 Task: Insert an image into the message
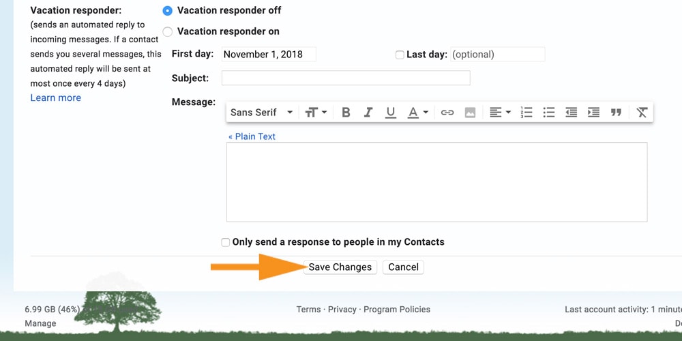[470, 113]
